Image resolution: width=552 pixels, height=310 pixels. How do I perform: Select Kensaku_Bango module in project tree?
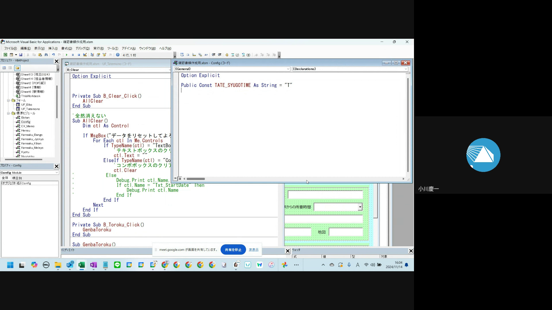(32, 135)
